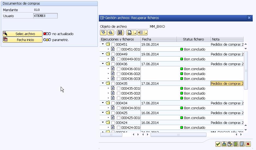Open the layout icon dropdown arrow
Image resolution: width=256 pixels, height=150 pixels.
click(x=146, y=33)
